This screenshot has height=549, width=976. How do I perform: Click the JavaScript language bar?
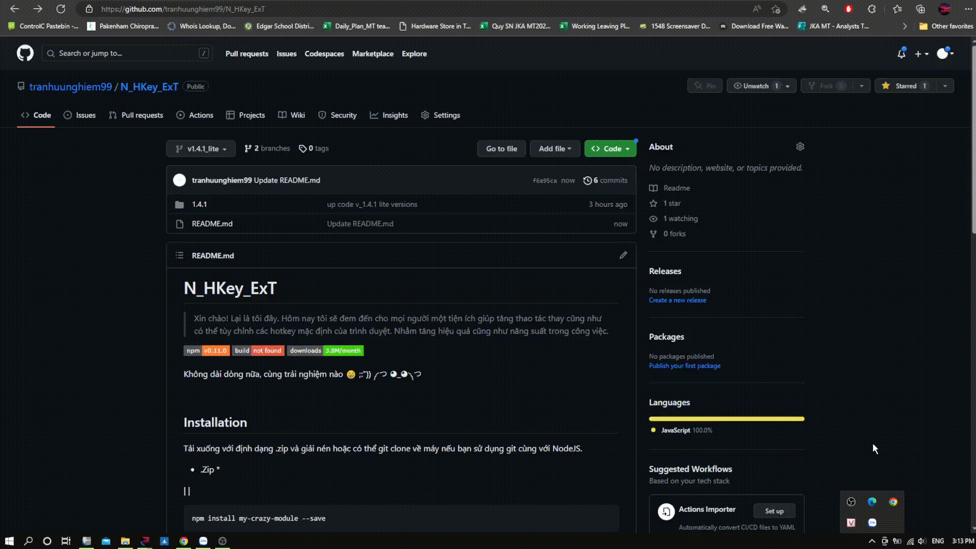tap(726, 418)
